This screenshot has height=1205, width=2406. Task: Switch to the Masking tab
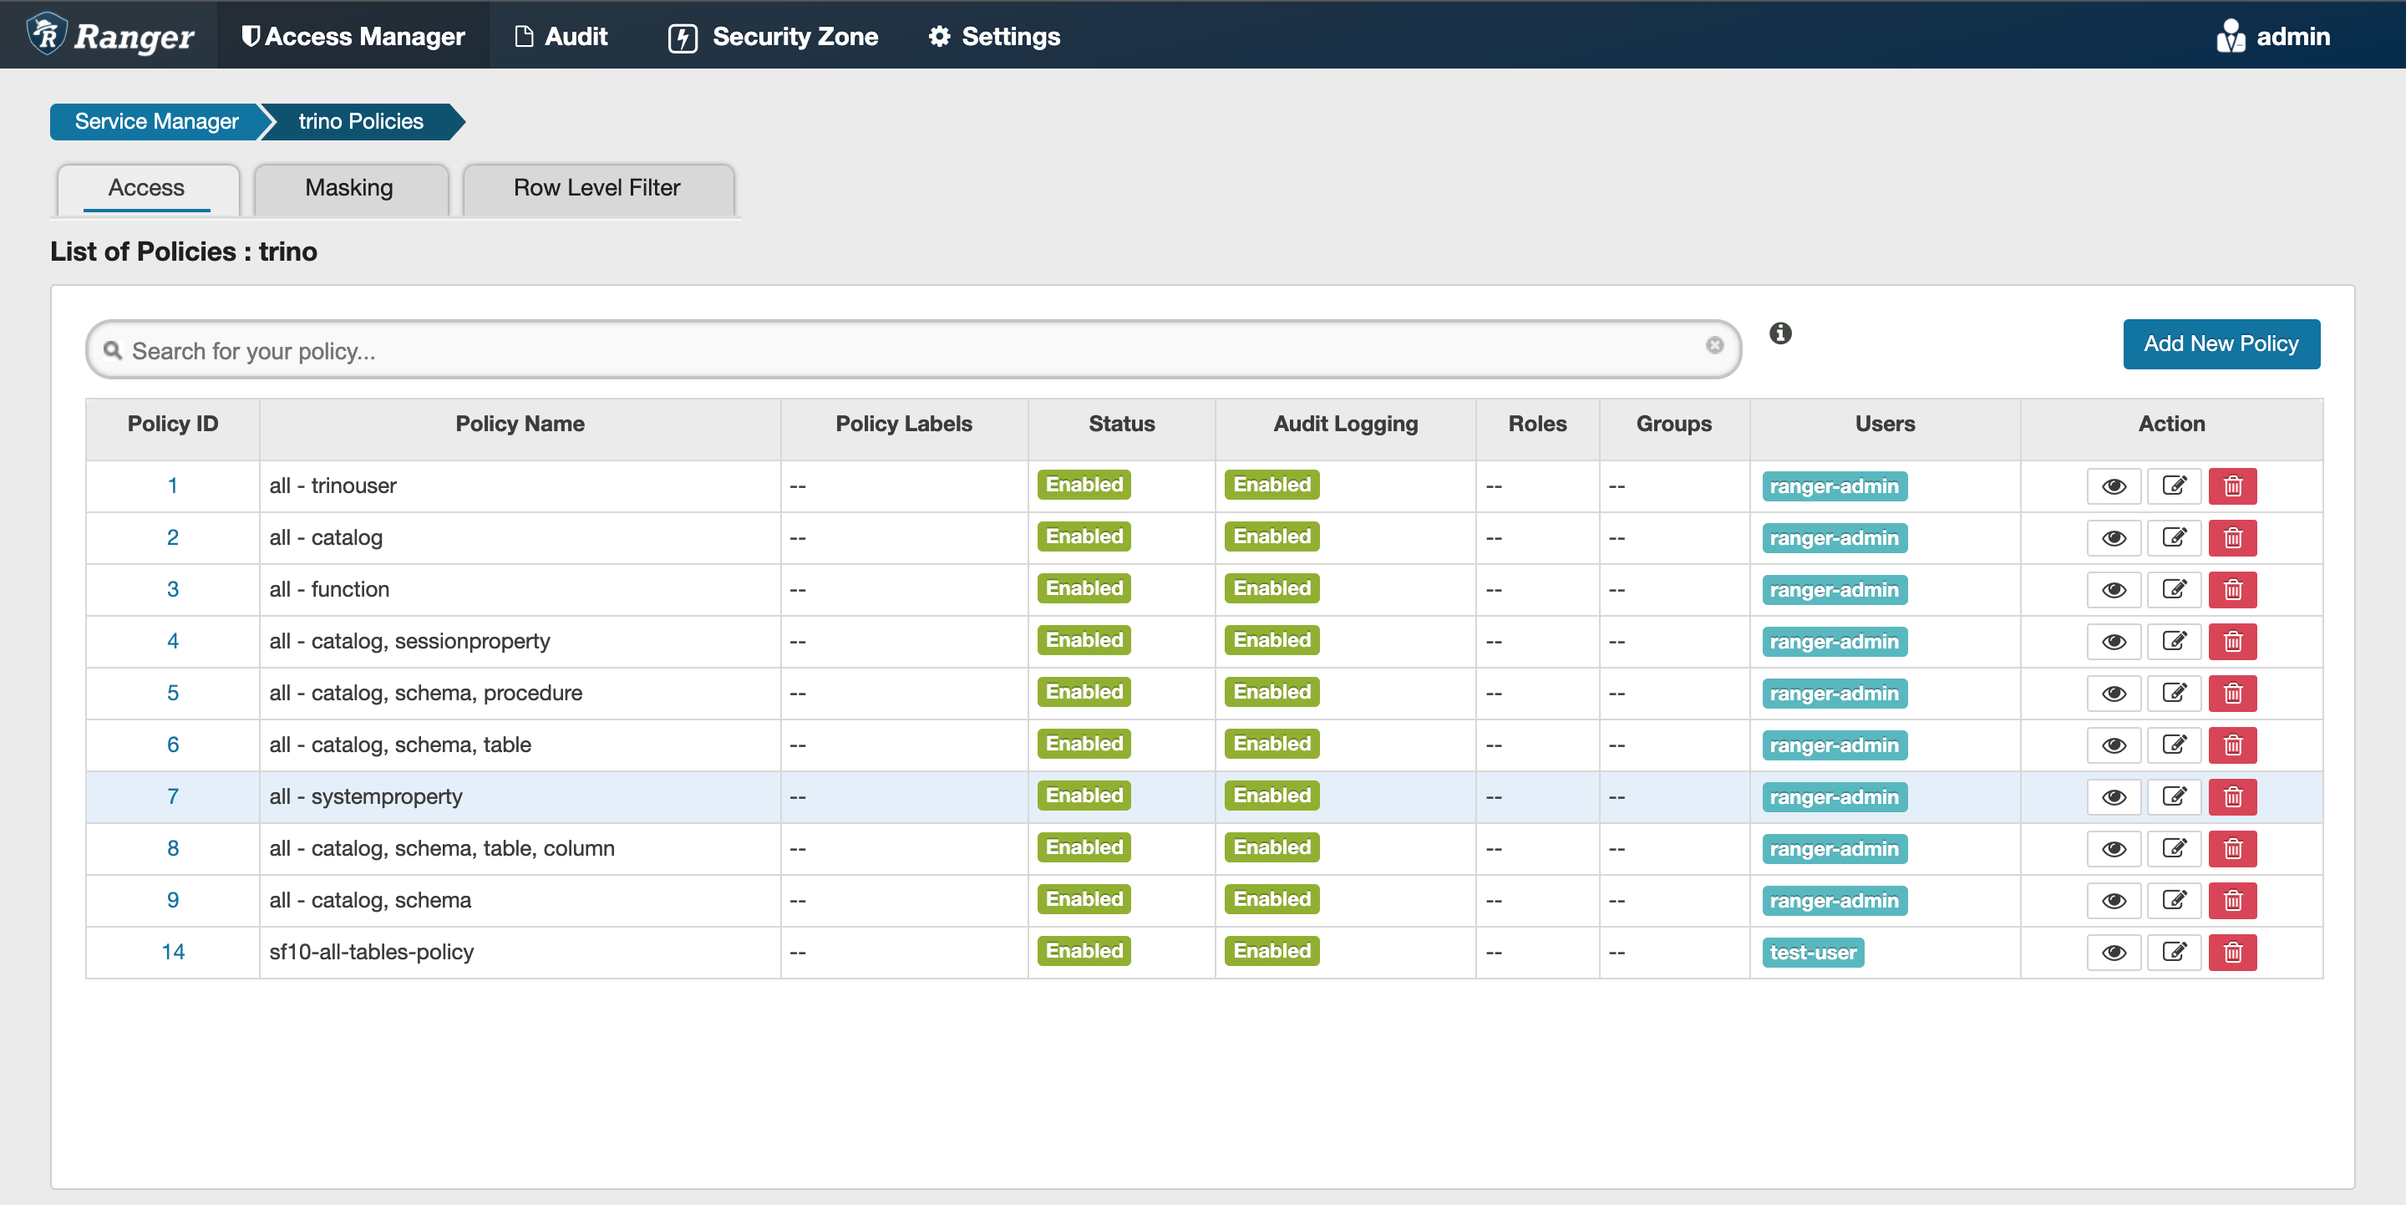[x=349, y=188]
